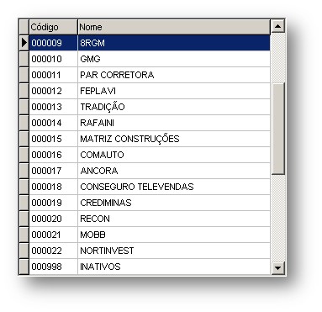Image resolution: width=322 pixels, height=312 pixels.
Task: Click code cell 000019
Action: point(53,203)
